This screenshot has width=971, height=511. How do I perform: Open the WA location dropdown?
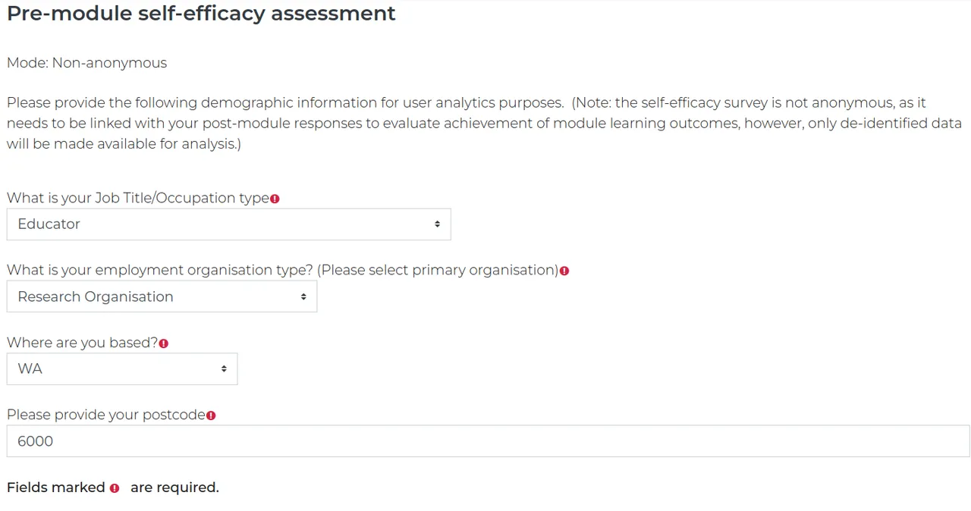click(x=122, y=368)
